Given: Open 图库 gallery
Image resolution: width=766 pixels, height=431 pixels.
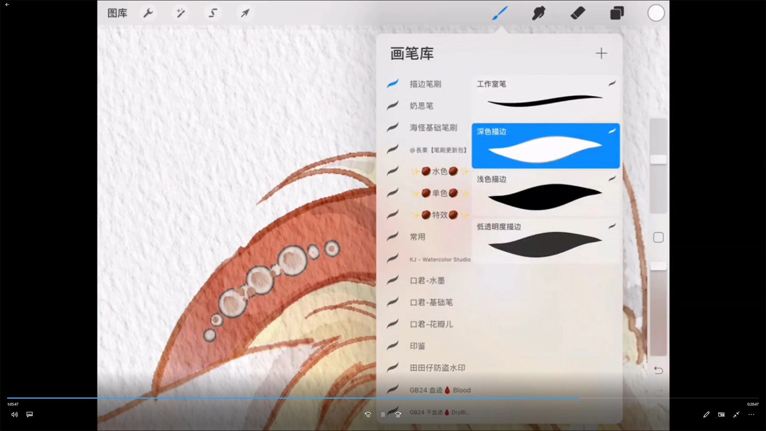Looking at the screenshot, I should [x=117, y=13].
